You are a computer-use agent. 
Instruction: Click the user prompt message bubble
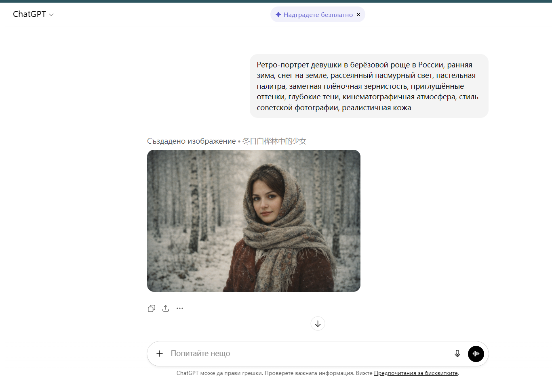[x=369, y=86]
